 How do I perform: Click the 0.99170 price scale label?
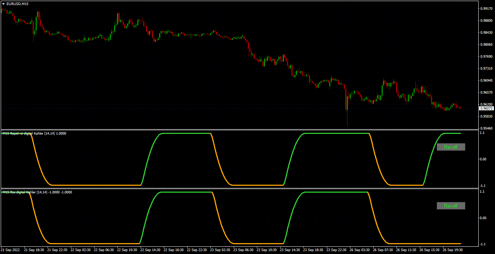pyautogui.click(x=487, y=8)
